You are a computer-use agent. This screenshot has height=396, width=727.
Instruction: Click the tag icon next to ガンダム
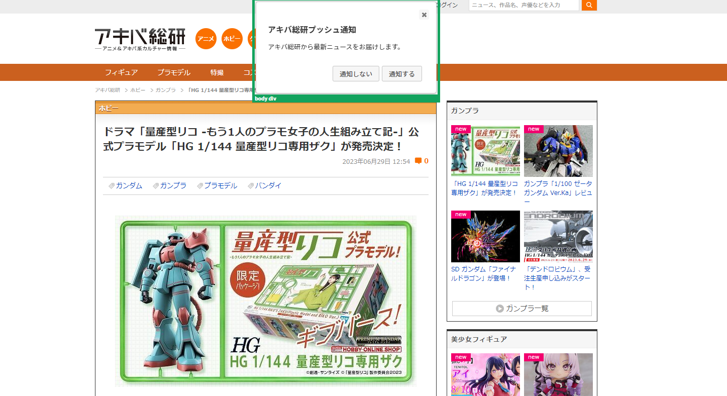(112, 185)
